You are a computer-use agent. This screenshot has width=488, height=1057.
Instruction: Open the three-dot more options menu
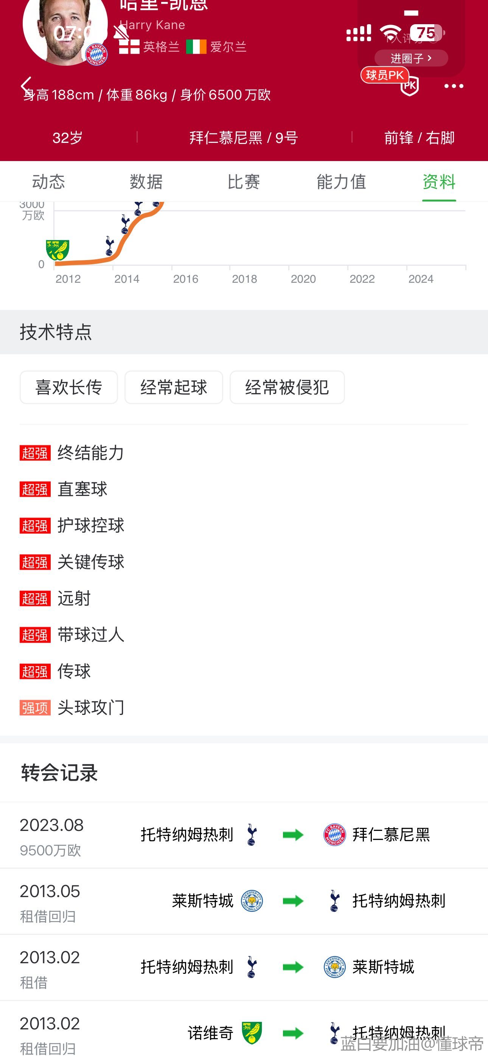coord(454,86)
